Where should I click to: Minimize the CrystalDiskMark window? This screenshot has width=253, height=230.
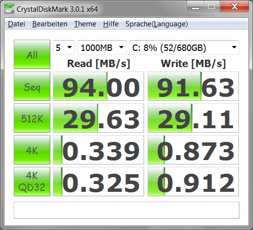click(195, 6)
